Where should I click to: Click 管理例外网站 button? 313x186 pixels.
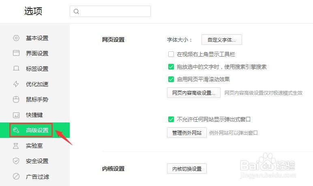[x=187, y=133]
